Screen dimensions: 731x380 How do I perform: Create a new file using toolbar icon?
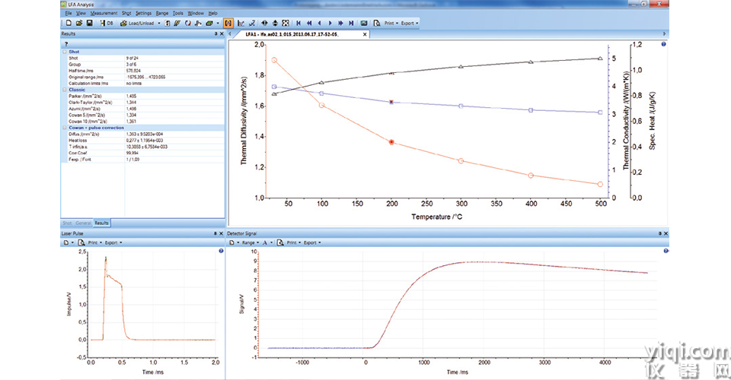click(x=69, y=23)
